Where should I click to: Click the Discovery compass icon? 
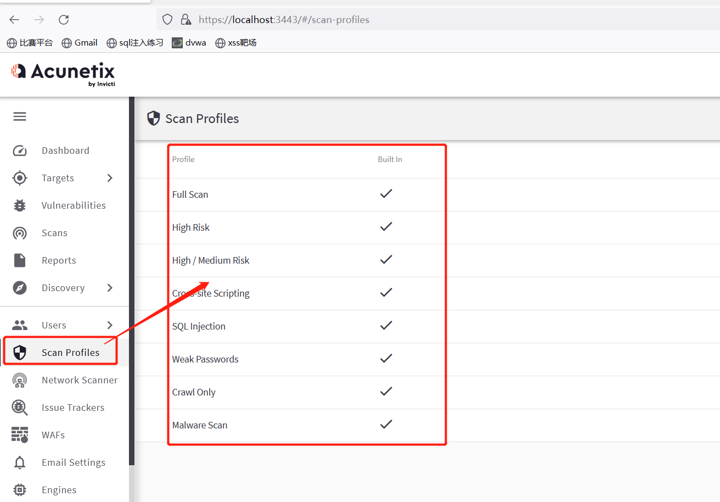coord(20,288)
